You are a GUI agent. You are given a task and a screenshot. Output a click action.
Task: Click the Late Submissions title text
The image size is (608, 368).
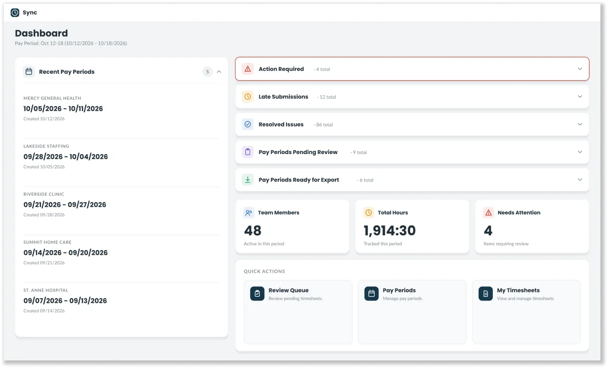(x=284, y=97)
